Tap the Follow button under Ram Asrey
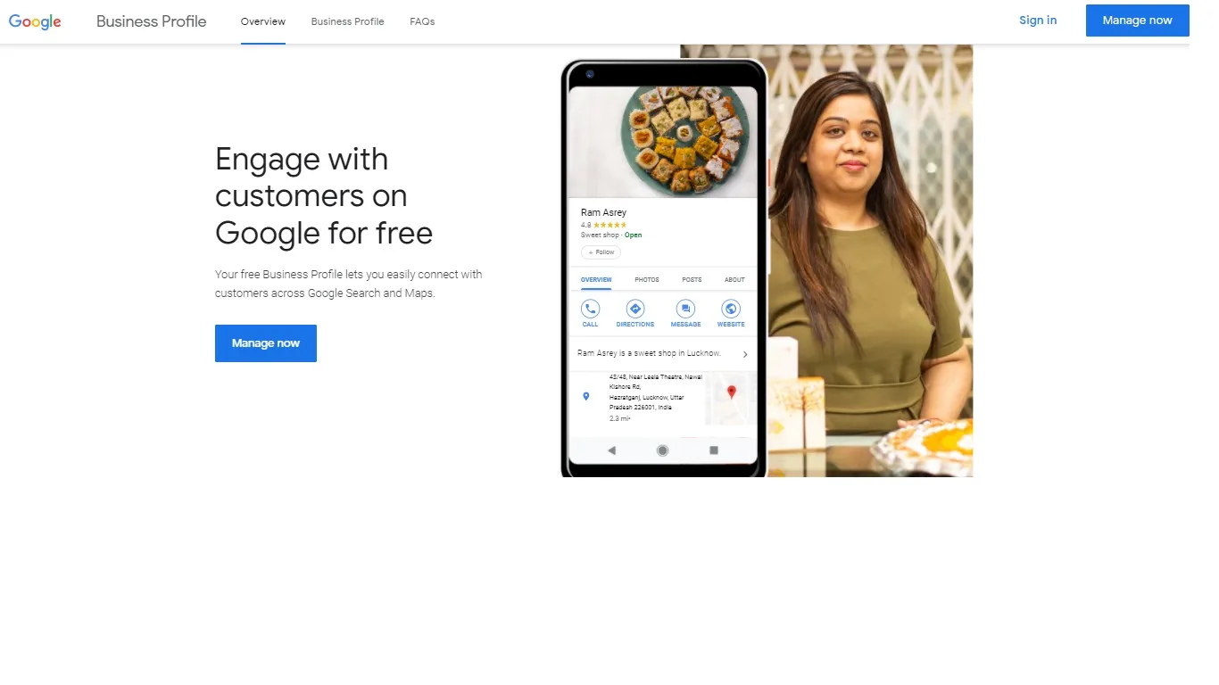 pos(601,252)
